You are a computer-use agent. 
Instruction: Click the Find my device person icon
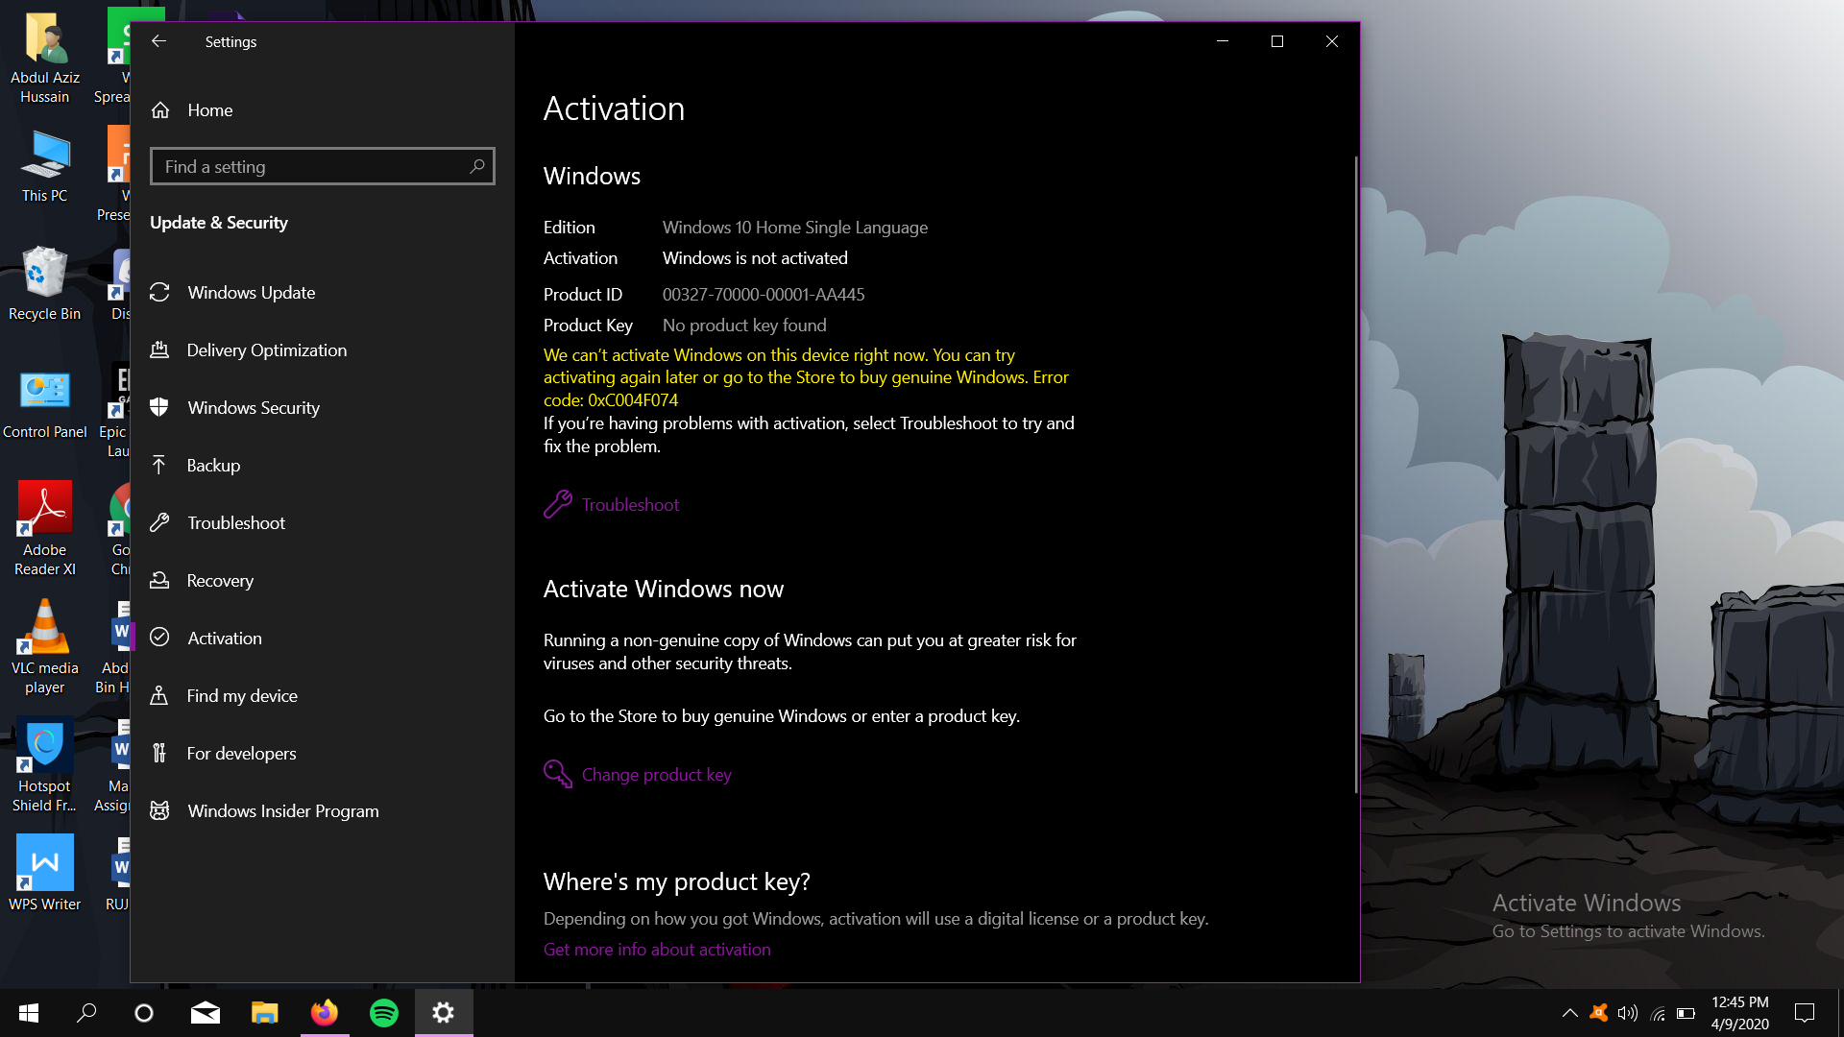159,696
